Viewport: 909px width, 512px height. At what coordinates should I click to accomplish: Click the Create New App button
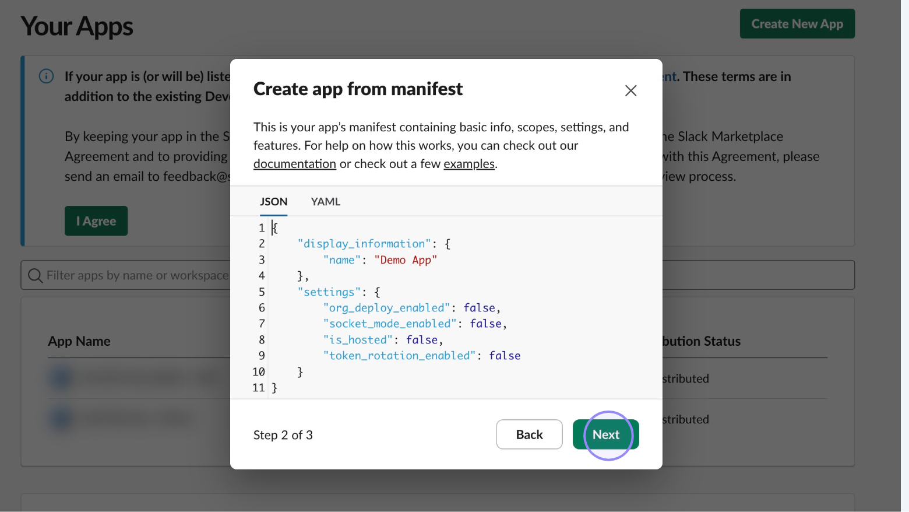[797, 24]
